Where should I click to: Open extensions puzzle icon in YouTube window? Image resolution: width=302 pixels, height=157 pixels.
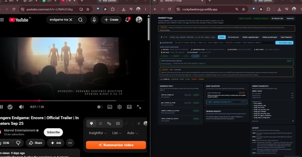coord(113,9)
